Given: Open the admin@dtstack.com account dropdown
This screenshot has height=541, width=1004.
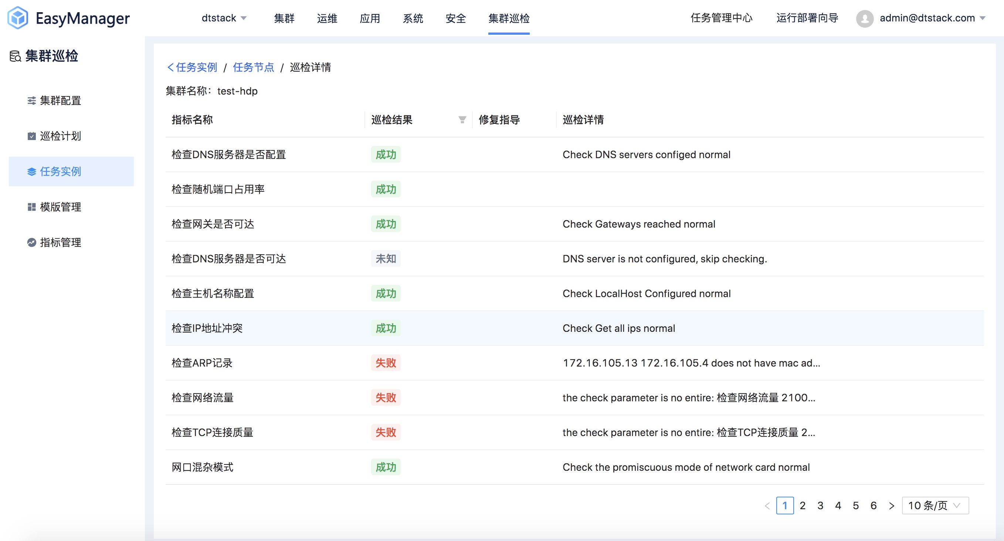Looking at the screenshot, I should [x=932, y=18].
